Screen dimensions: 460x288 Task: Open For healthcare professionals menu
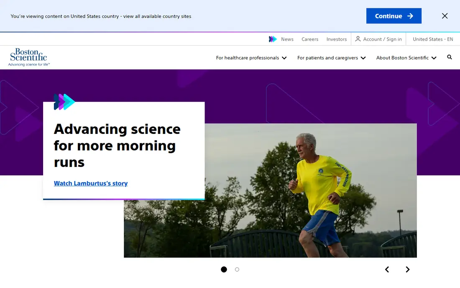pyautogui.click(x=251, y=58)
